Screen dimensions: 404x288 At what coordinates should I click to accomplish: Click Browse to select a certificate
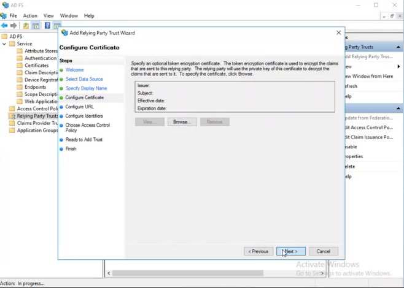click(x=182, y=122)
